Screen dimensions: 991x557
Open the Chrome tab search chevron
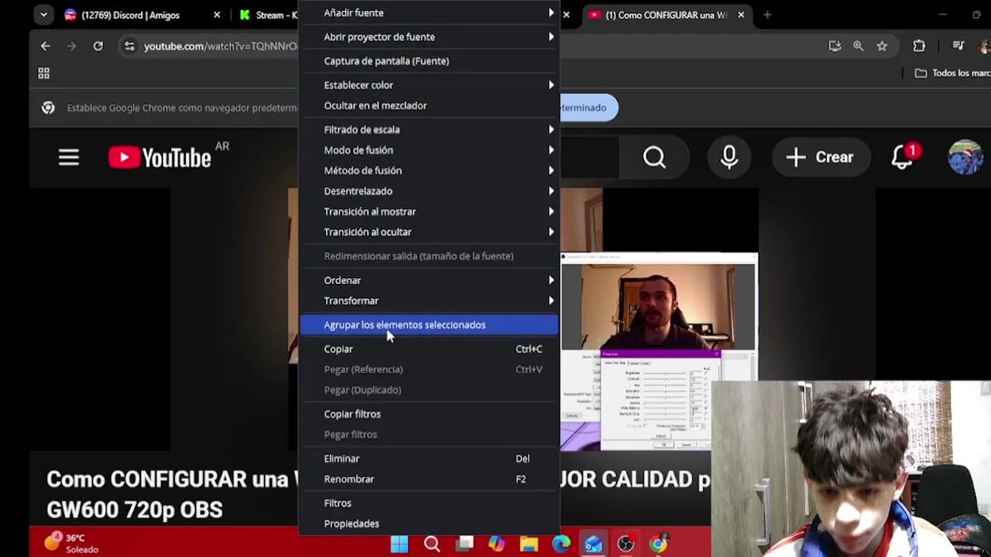click(43, 15)
